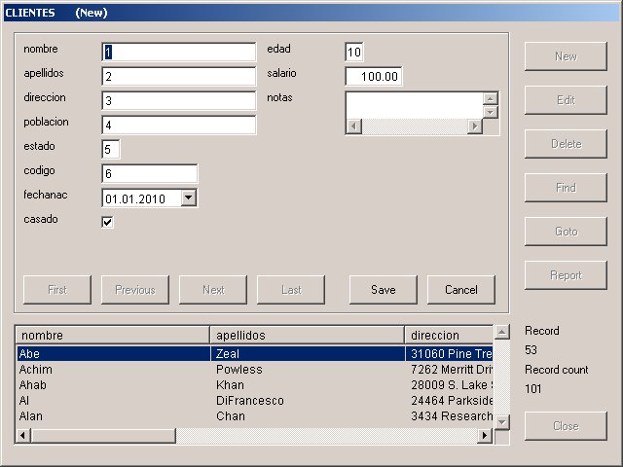
Task: Focus the direccion input field
Action: click(x=179, y=100)
